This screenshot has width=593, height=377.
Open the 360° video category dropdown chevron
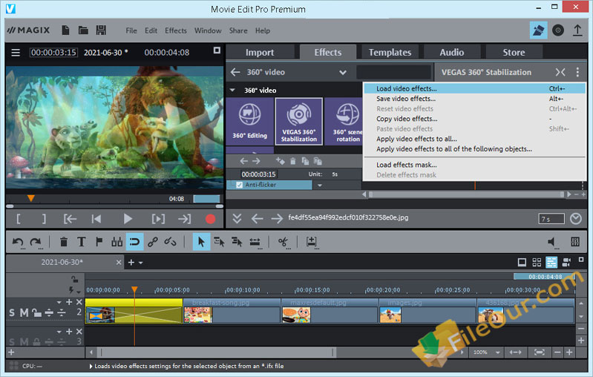coord(343,72)
